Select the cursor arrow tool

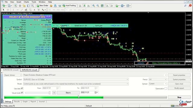pos(3,10)
